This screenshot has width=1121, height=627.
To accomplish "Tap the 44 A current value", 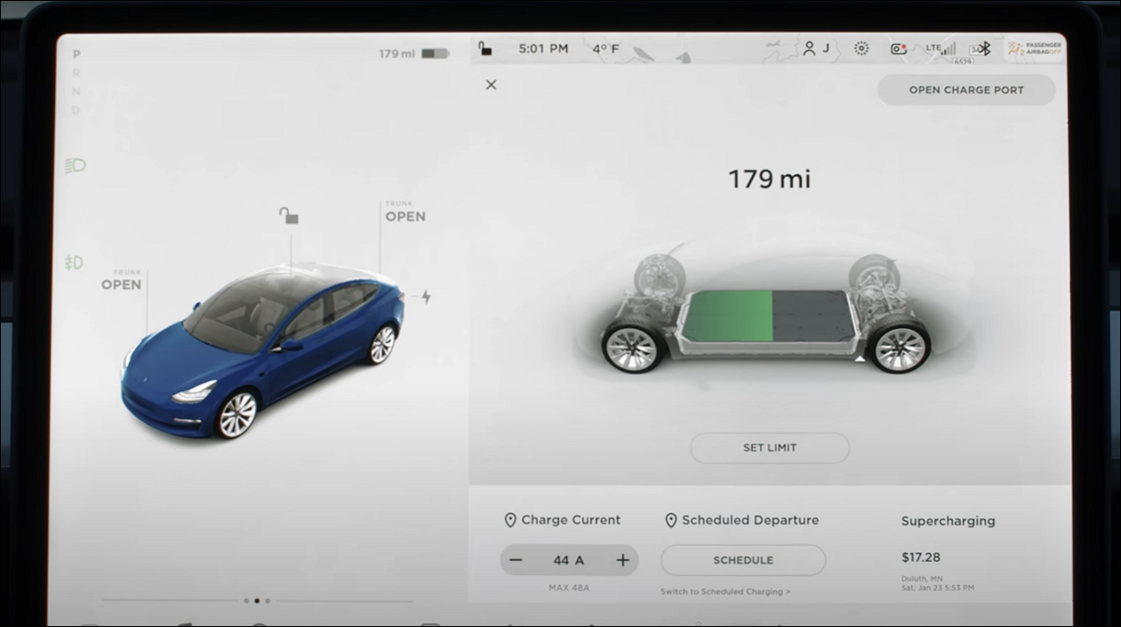I will pyautogui.click(x=569, y=560).
